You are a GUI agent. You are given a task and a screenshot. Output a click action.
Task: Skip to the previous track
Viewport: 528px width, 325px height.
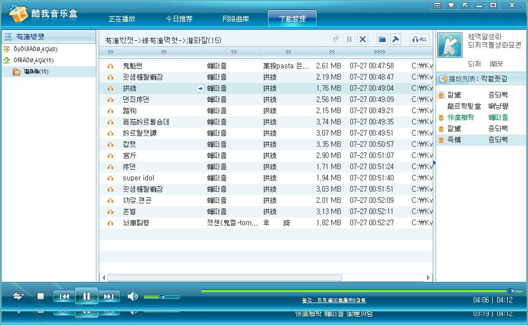(x=64, y=296)
